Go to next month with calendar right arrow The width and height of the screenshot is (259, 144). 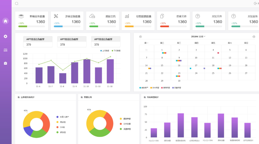click(254, 37)
